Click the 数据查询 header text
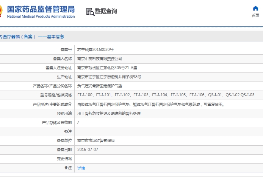 click(106, 11)
